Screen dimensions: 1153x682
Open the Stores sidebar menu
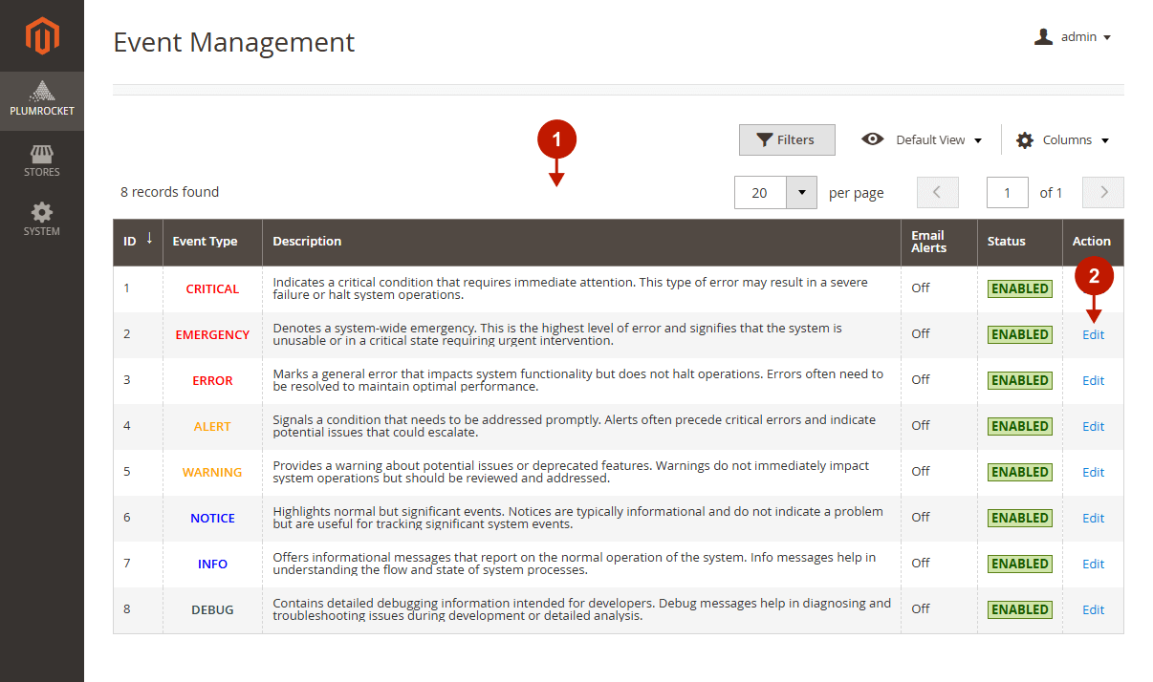(x=42, y=160)
